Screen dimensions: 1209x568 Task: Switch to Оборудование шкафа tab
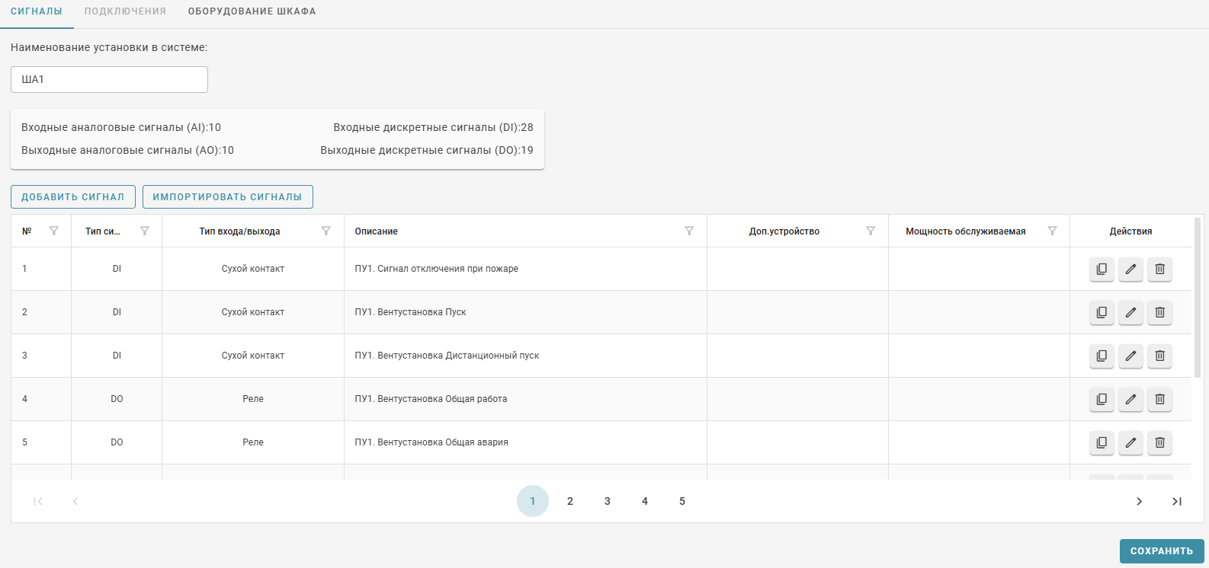click(x=252, y=11)
